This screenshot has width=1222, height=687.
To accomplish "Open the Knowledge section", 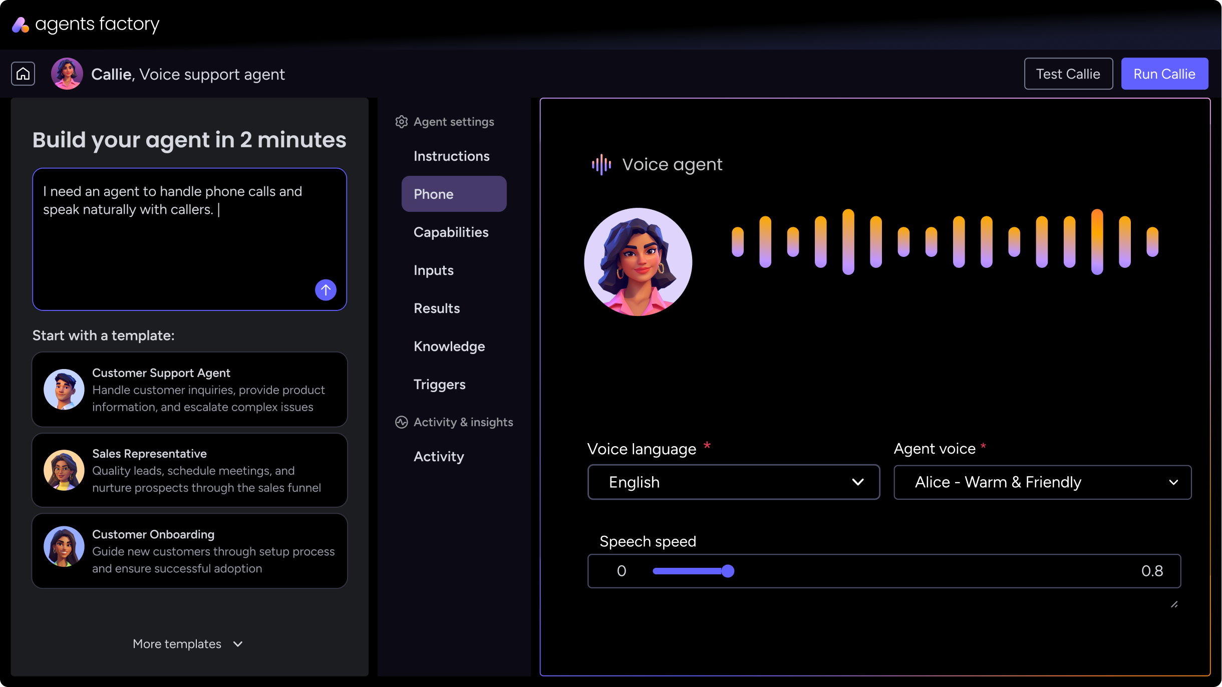I will pyautogui.click(x=449, y=347).
